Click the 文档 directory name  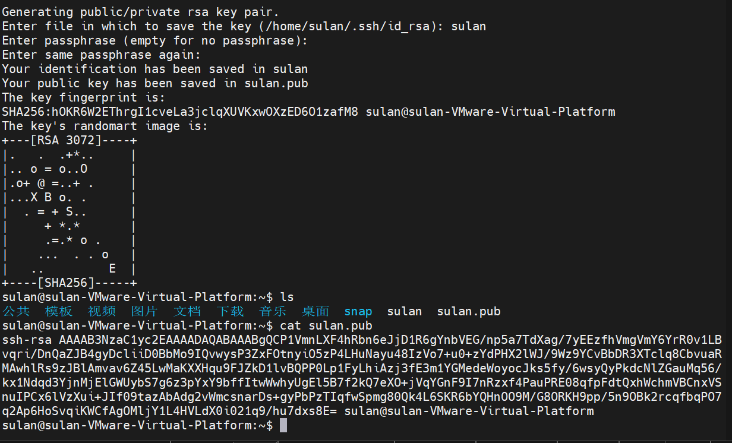pos(187,311)
